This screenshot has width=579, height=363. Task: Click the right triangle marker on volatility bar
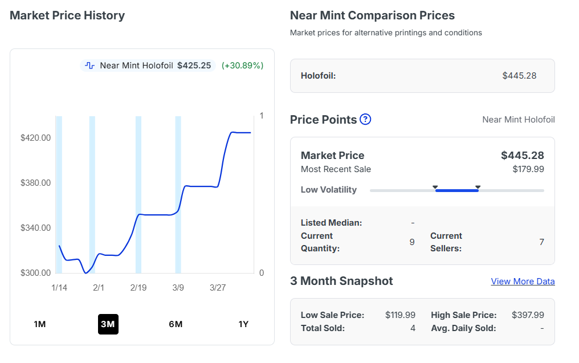pyautogui.click(x=478, y=187)
